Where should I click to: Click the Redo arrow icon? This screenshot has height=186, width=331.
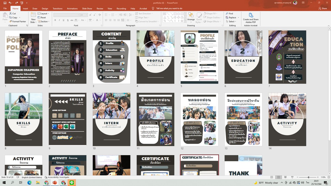click(x=16, y=2)
